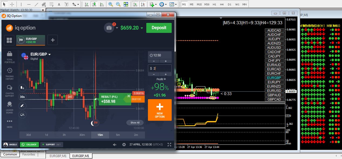Screen dimensions: 342x159
Task: Toggle the mute sound icon
Action: click(115, 144)
